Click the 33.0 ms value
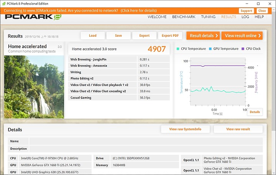The width and height of the screenshot is (276, 175). 145,91
